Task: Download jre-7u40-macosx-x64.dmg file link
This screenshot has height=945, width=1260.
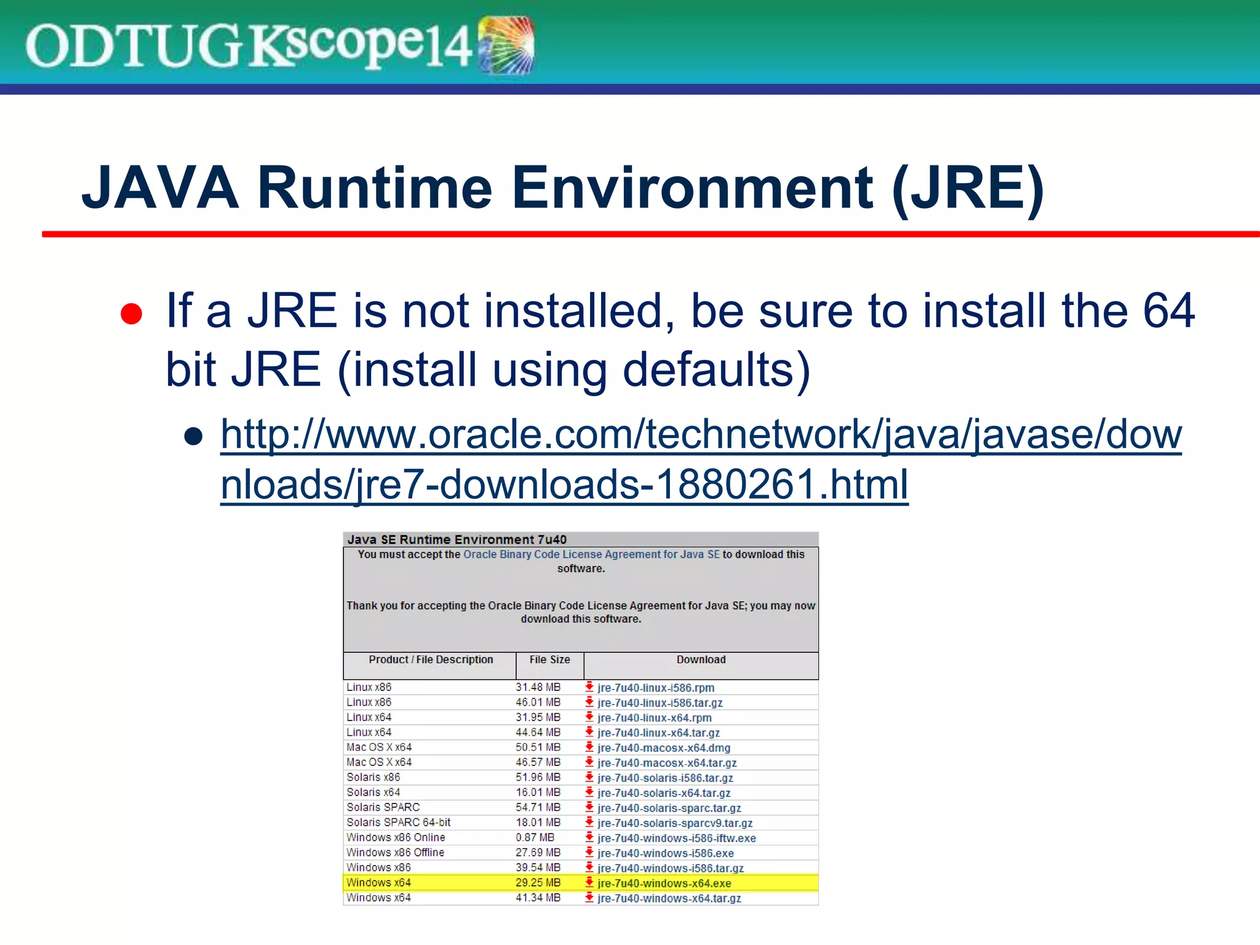Action: 664,748
